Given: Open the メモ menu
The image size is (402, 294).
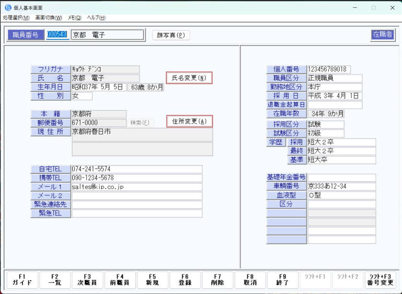Looking at the screenshot, I should (74, 18).
